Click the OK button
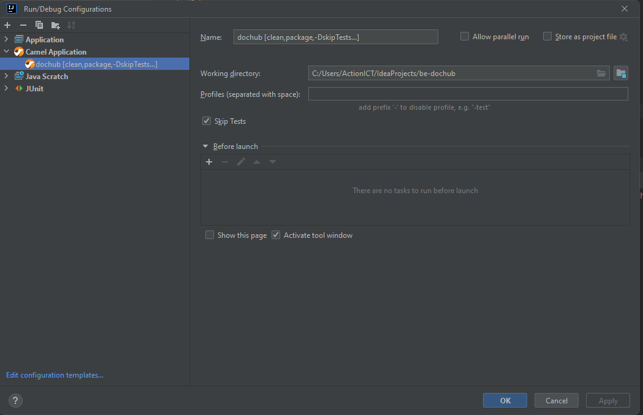This screenshot has width=643, height=415. pyautogui.click(x=505, y=401)
